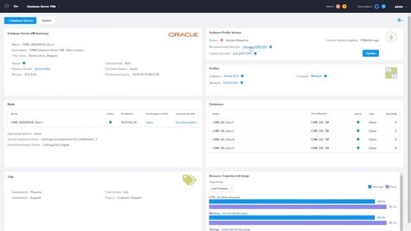Viewport: 411px width, 231px height.
Task: Open the admin user dropdown
Action: point(400,6)
